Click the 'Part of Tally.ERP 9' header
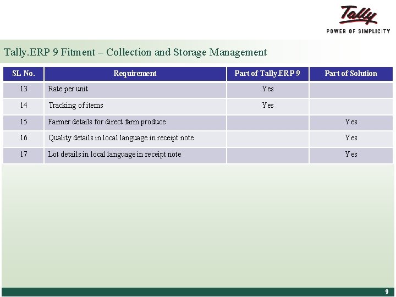Screen dimensions: 396x297 pyautogui.click(x=267, y=74)
